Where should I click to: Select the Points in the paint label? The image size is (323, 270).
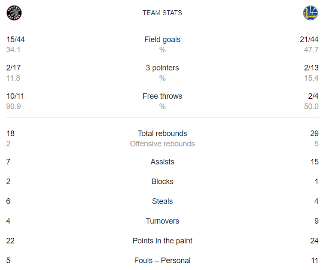point(162,241)
